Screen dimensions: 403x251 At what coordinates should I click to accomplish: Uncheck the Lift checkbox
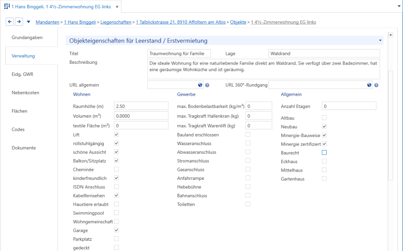click(x=116, y=134)
